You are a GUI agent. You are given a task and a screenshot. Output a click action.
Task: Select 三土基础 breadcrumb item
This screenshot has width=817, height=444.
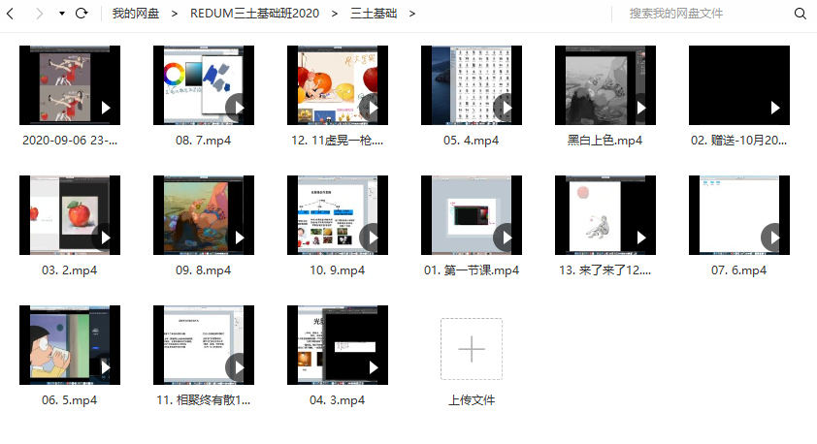374,14
